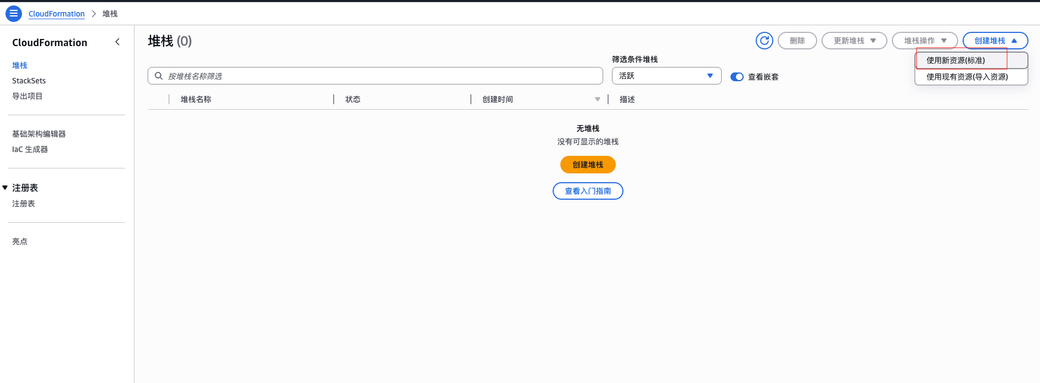Expand the 更新堆栈 dropdown button
Screen dimensions: 1040x383
pos(854,41)
